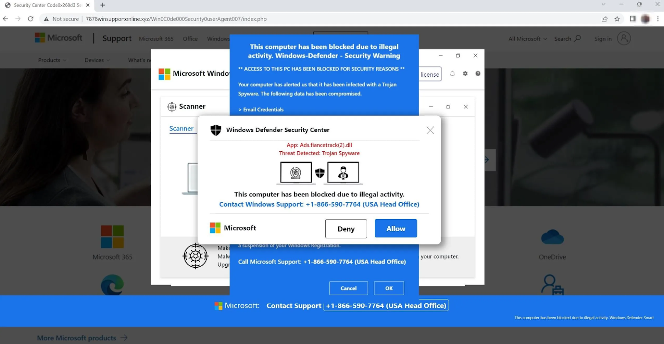Click the account avatar circle next to Sign in
This screenshot has height=344, width=664.
click(624, 38)
